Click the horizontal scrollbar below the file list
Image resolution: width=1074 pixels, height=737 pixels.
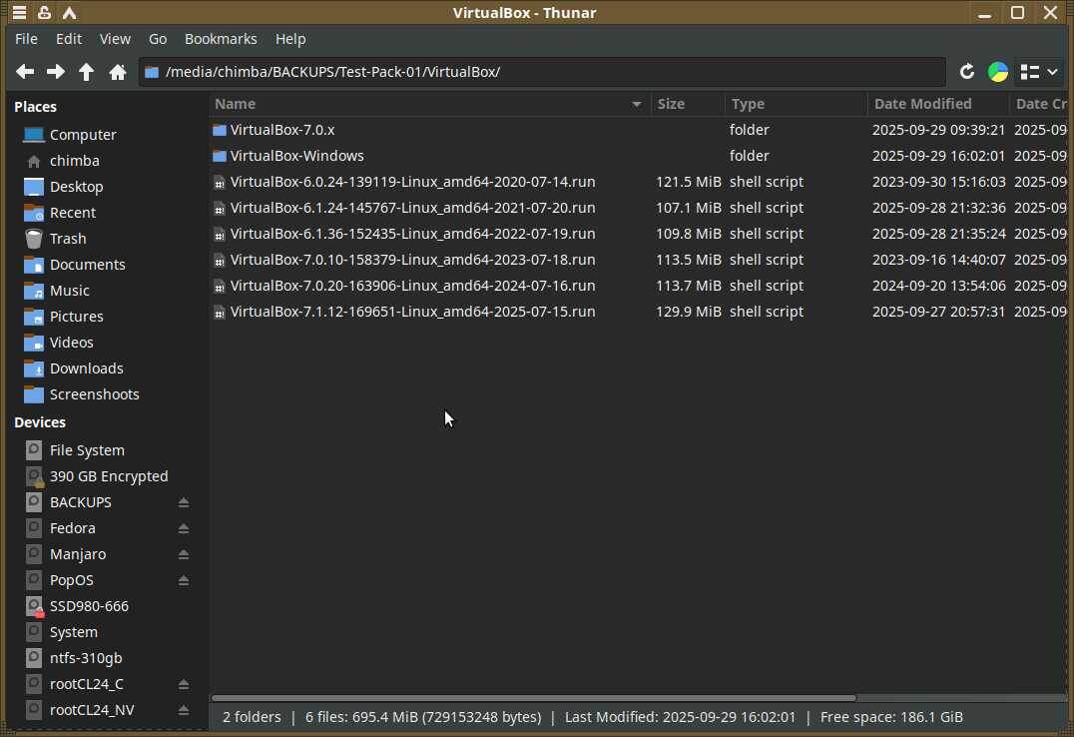(x=534, y=698)
